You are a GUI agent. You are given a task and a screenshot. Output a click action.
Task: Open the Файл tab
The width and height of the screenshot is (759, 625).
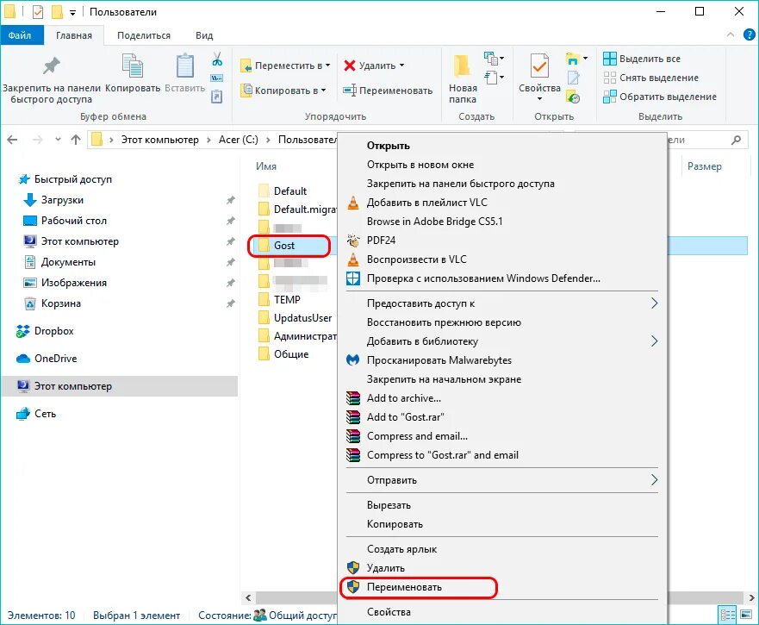point(21,35)
